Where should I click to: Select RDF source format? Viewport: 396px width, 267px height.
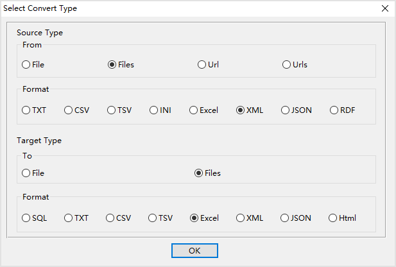point(334,110)
